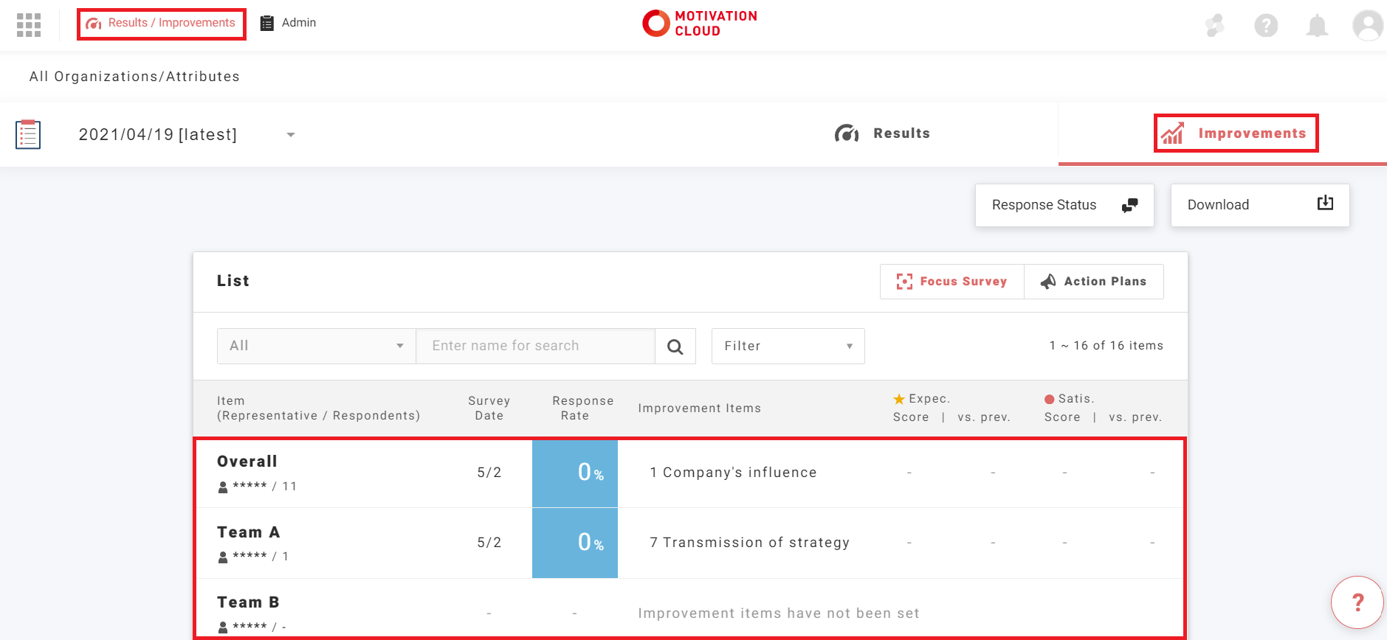The image size is (1387, 640).
Task: Open the notifications bell icon
Action: pos(1317,26)
